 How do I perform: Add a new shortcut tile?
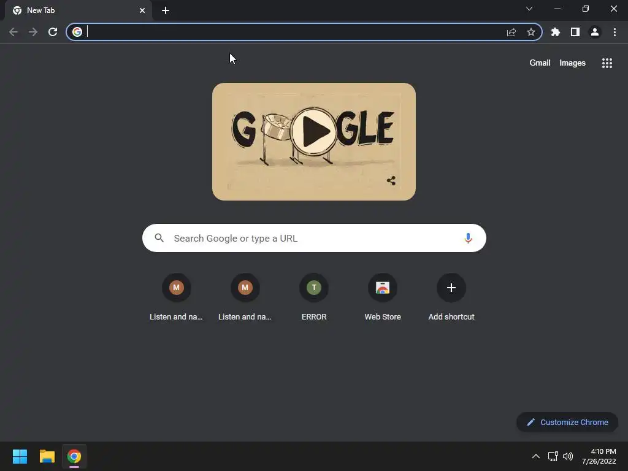(451, 298)
